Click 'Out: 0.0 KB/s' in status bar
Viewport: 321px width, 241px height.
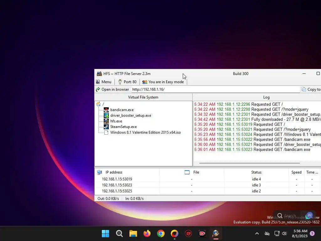coord(108,199)
